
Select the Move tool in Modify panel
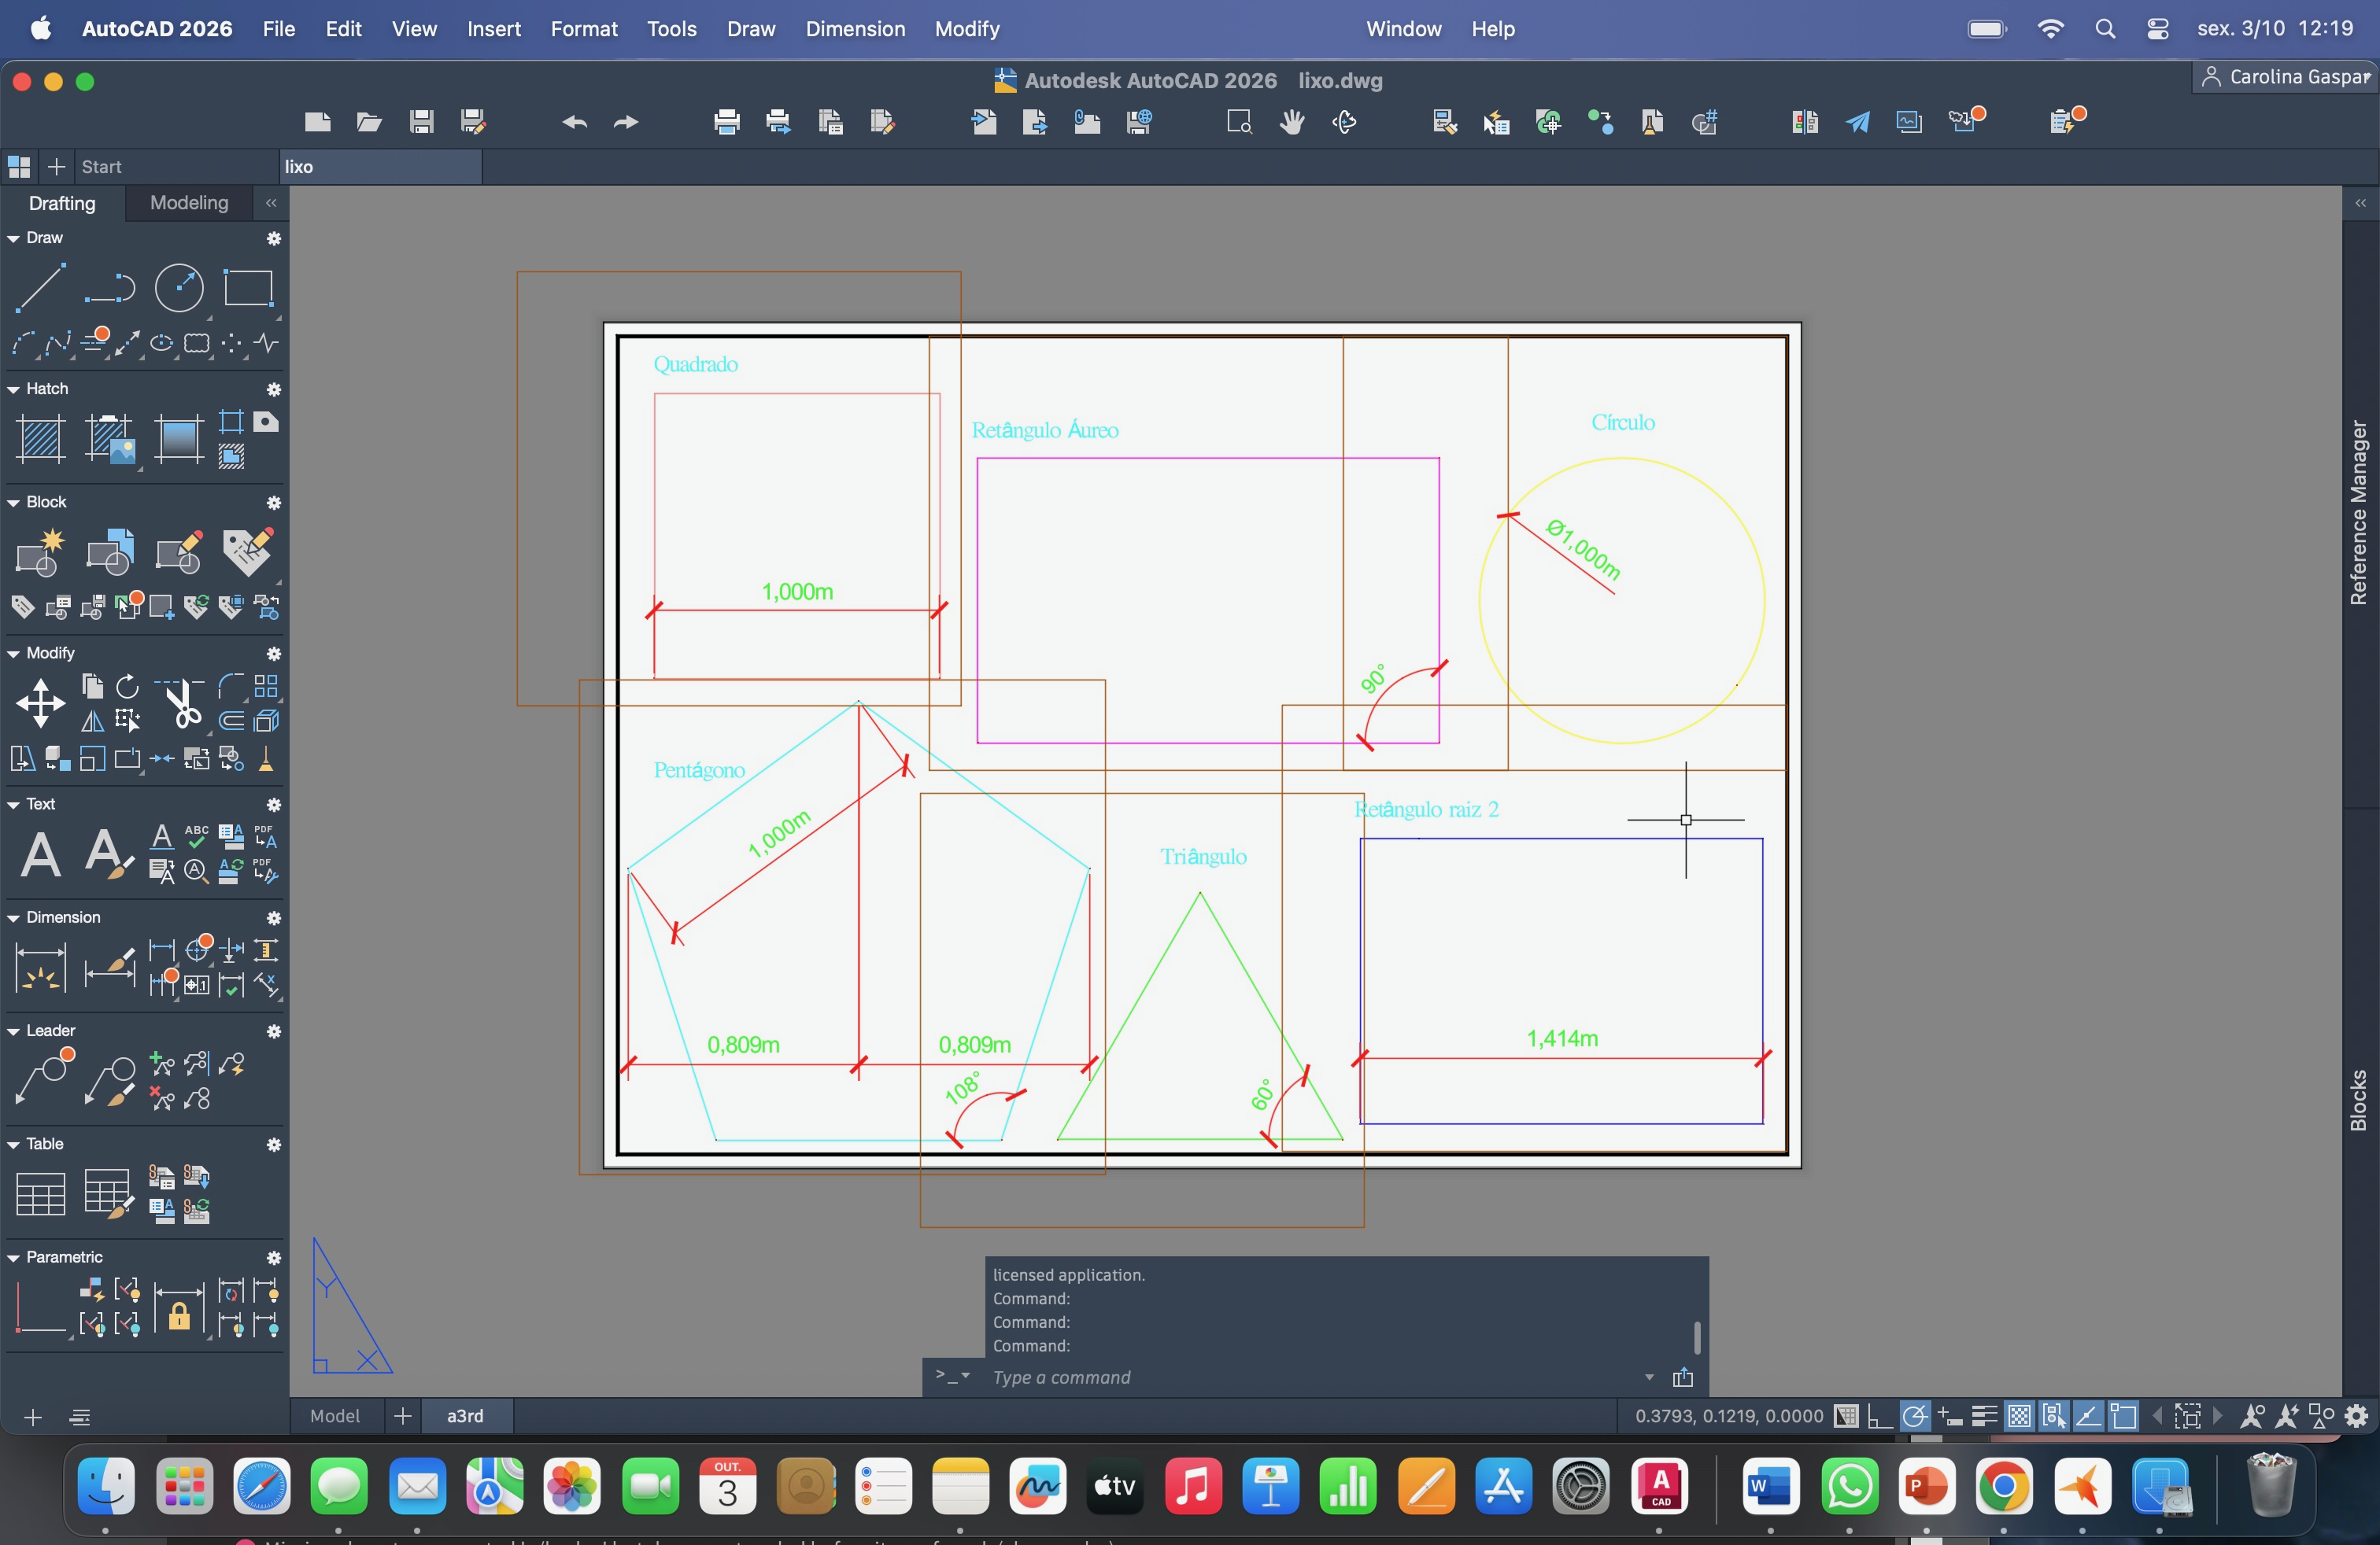pyautogui.click(x=40, y=702)
